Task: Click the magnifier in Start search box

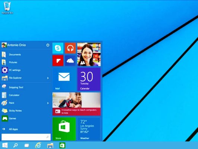Action: coord(48,137)
